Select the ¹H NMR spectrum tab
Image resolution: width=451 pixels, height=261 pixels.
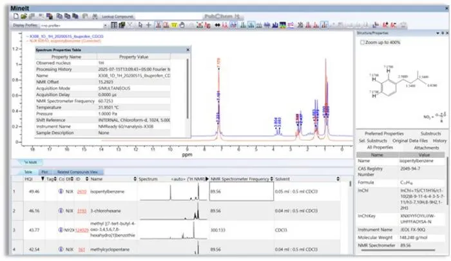click(x=30, y=162)
